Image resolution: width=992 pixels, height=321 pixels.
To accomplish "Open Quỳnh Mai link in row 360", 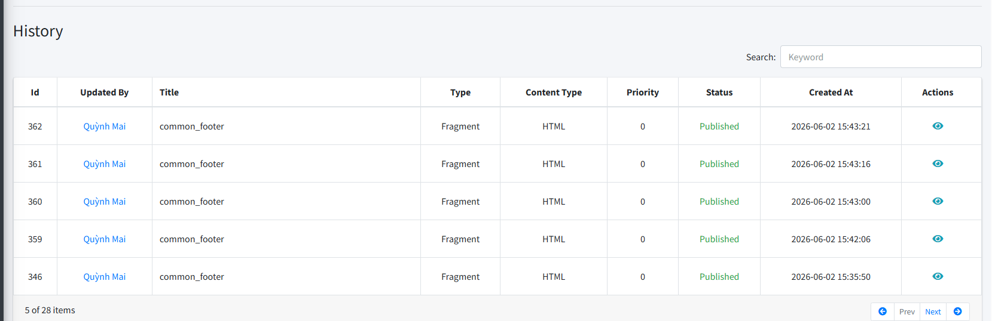I will coord(105,202).
